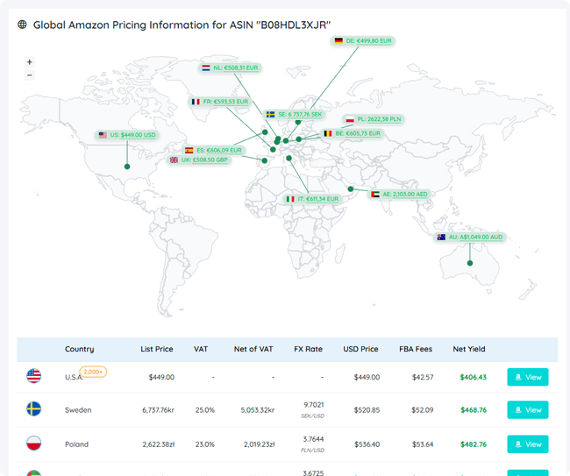Image resolution: width=570 pixels, height=476 pixels.
Task: Click the map marker dot over UAE
Action: point(351,189)
